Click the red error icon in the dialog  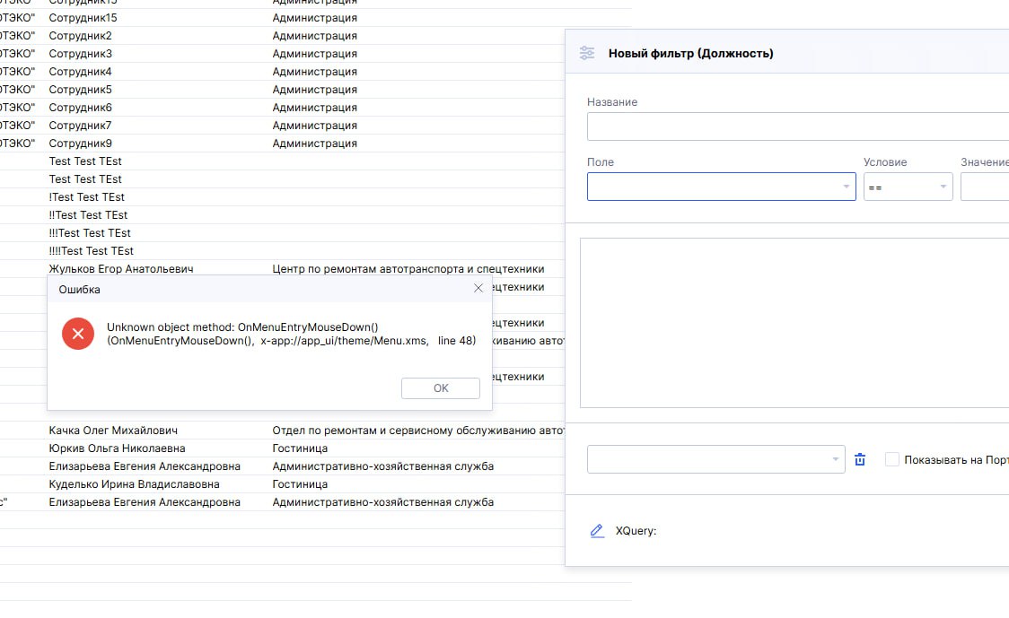(78, 334)
